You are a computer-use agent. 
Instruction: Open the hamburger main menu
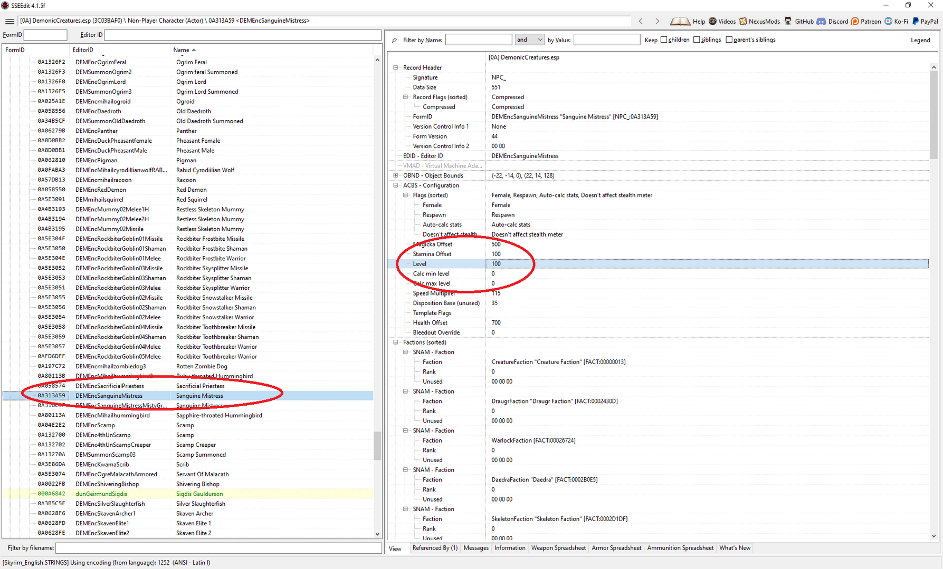(x=9, y=21)
